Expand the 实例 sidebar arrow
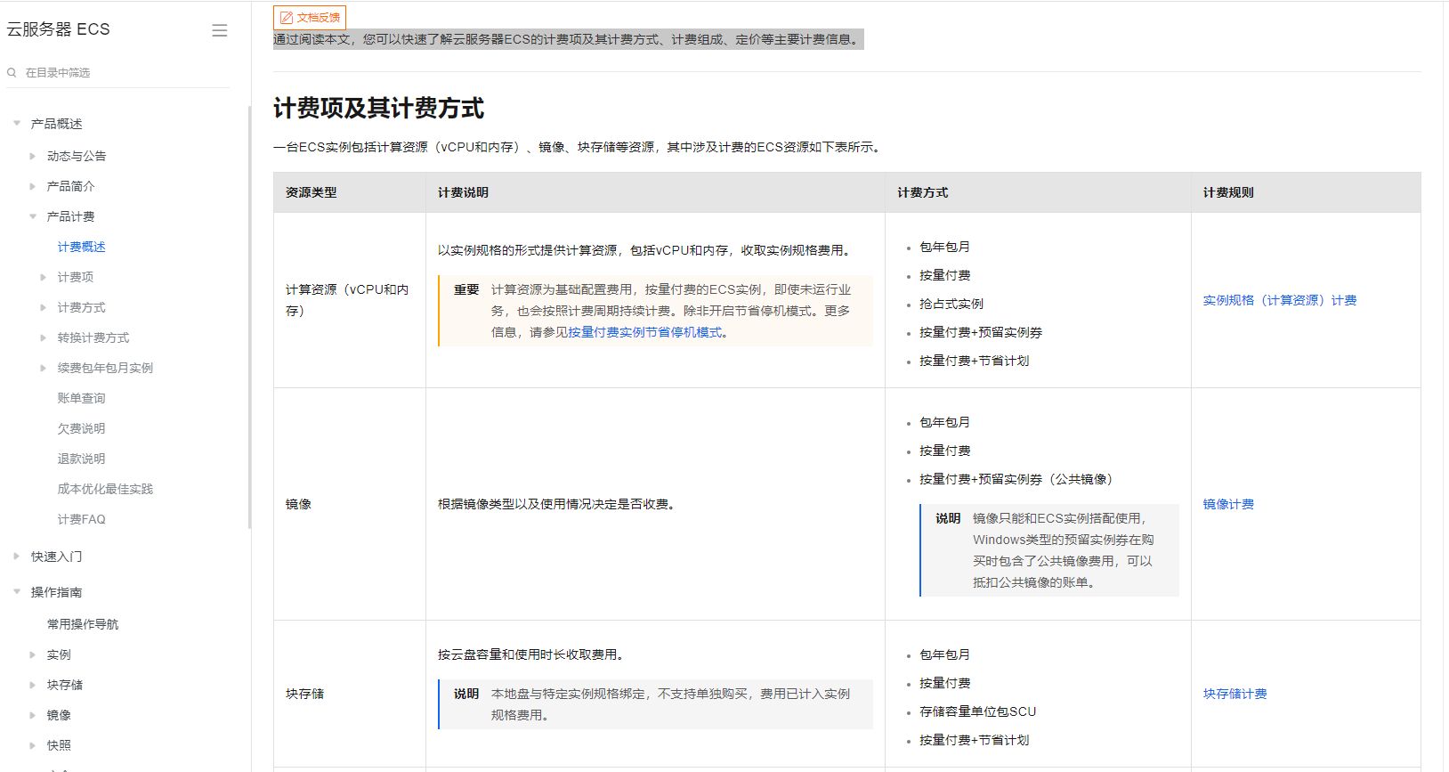The height and width of the screenshot is (772, 1449). click(x=33, y=654)
